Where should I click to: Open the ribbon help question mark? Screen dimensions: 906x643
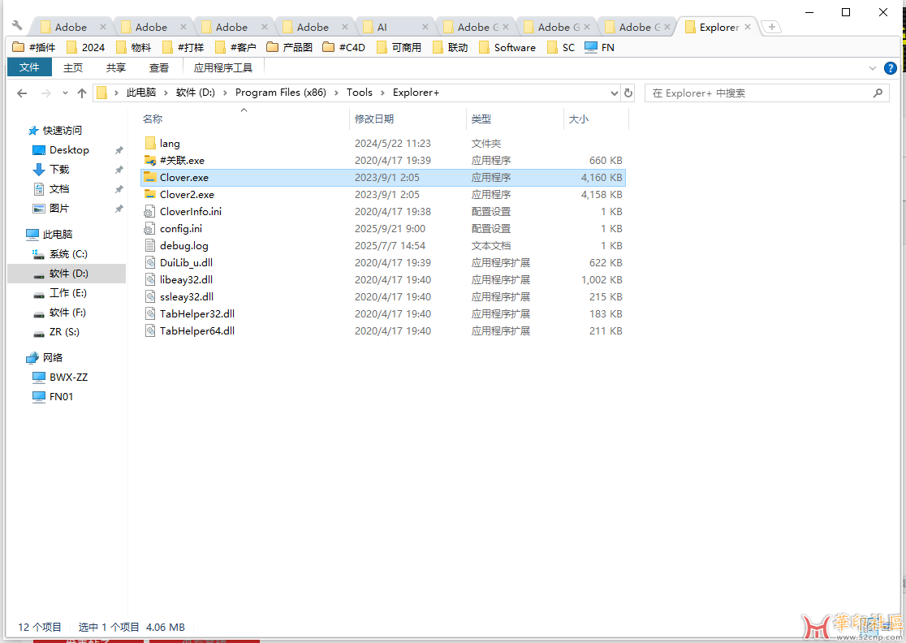click(890, 68)
